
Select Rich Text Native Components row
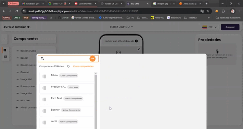[x=67, y=100]
